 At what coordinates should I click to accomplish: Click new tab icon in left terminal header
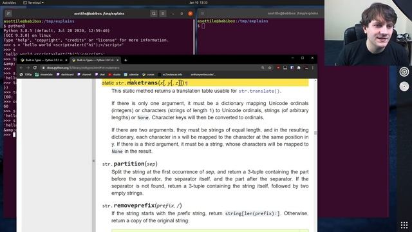[x=8, y=14]
